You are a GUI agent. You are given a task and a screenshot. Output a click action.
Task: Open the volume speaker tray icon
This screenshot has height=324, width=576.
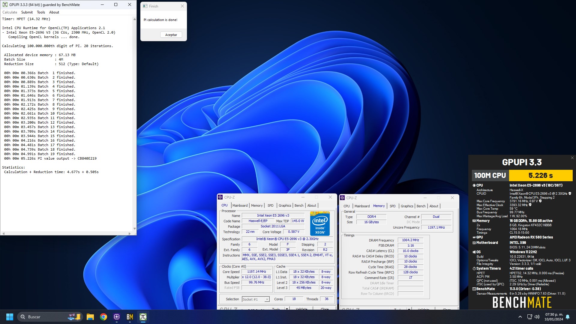click(537, 317)
